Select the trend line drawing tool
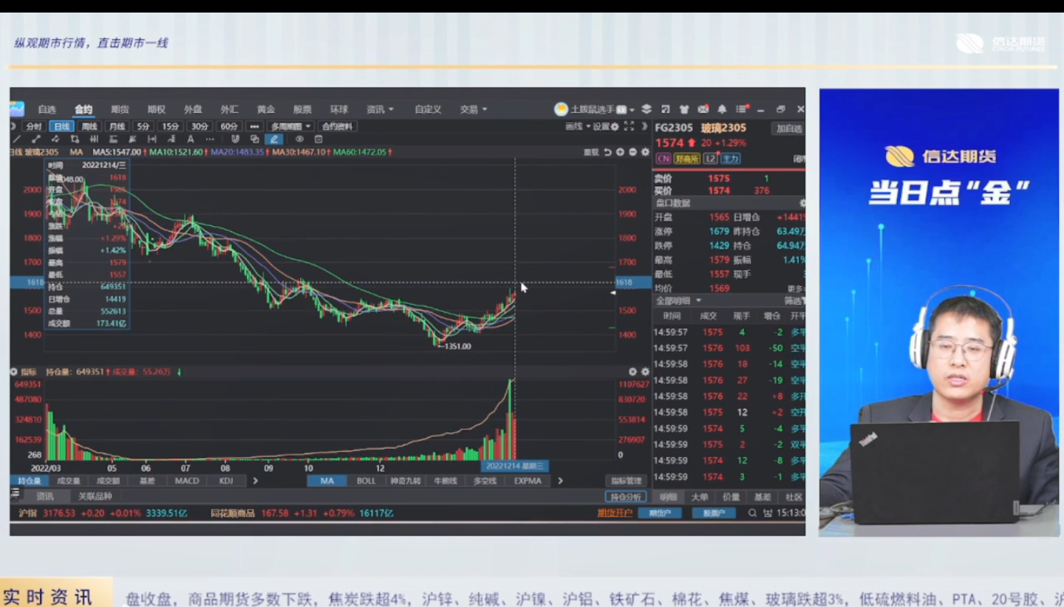1064x607 pixels. click(16, 139)
